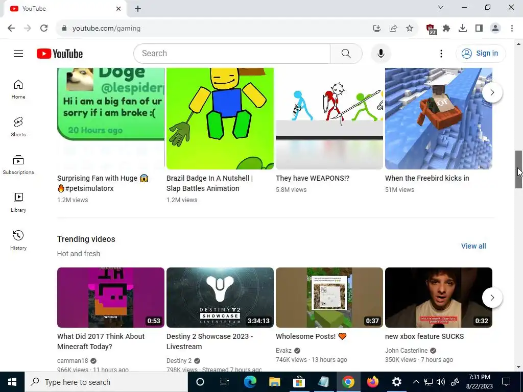Open the Extensions puzzle icon
Image resolution: width=523 pixels, height=392 pixels.
pos(446,29)
